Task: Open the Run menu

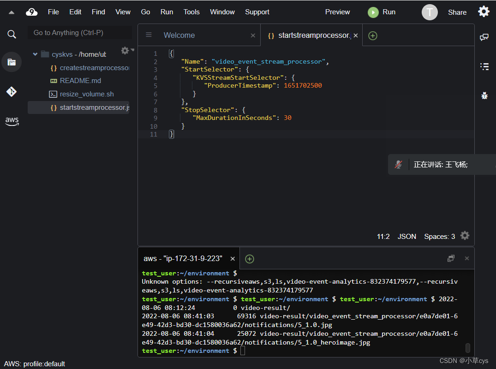Action: point(167,12)
